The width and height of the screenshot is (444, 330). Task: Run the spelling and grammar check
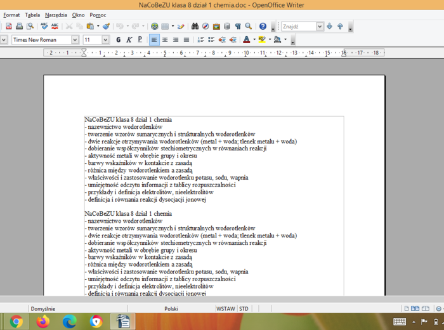pyautogui.click(x=44, y=27)
